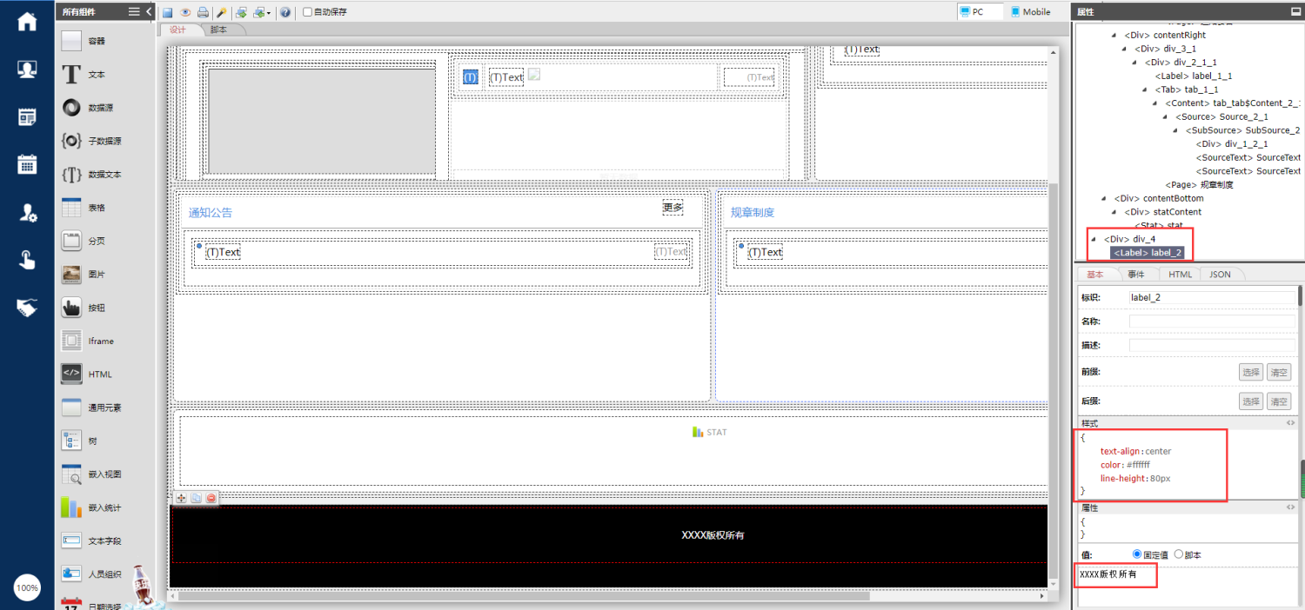Screen dimensions: 1305x610
Task: Open the import toolbar dropdown arrow
Action: [269, 13]
